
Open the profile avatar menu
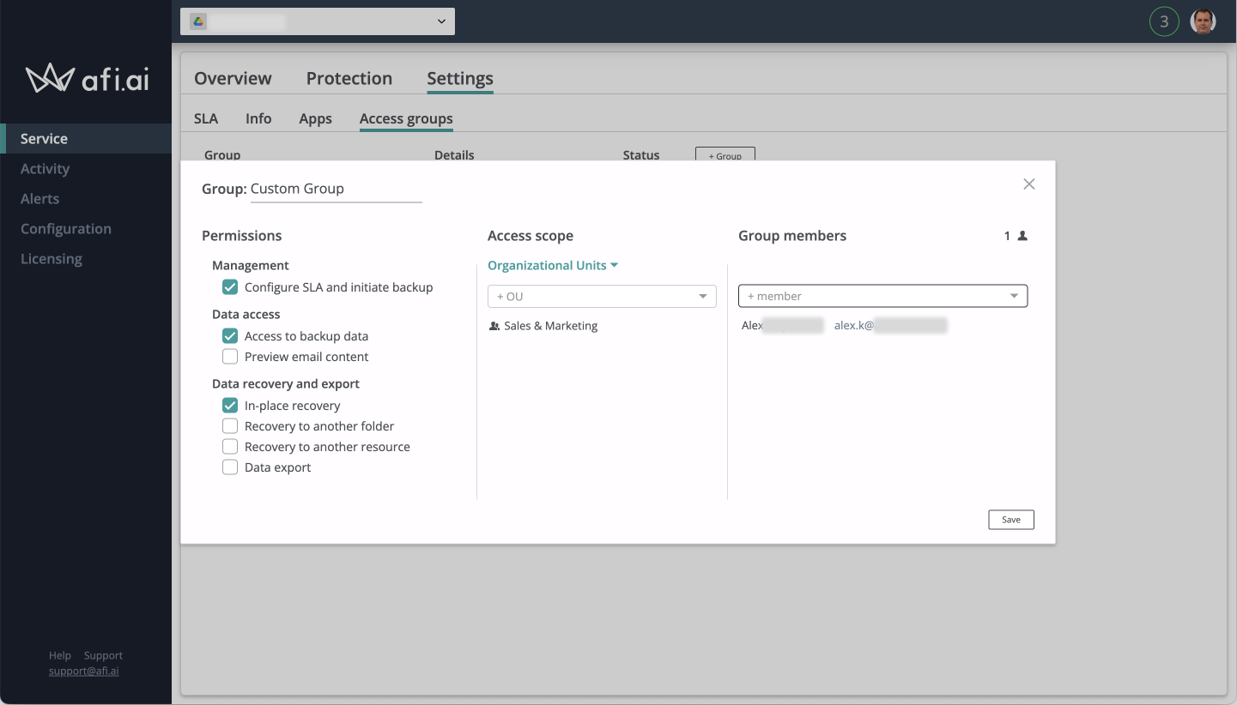1203,21
